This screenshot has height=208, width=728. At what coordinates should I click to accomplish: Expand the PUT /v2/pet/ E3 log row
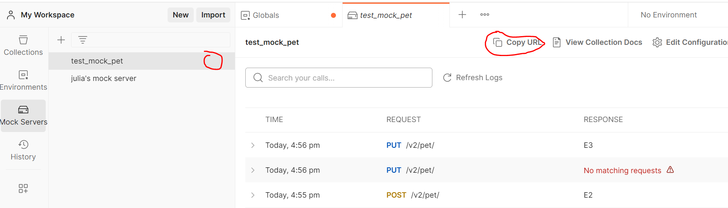[x=253, y=145]
